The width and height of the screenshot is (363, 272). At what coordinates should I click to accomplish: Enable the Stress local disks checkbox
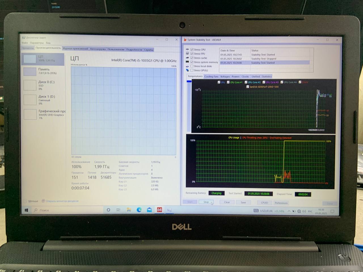[192, 66]
